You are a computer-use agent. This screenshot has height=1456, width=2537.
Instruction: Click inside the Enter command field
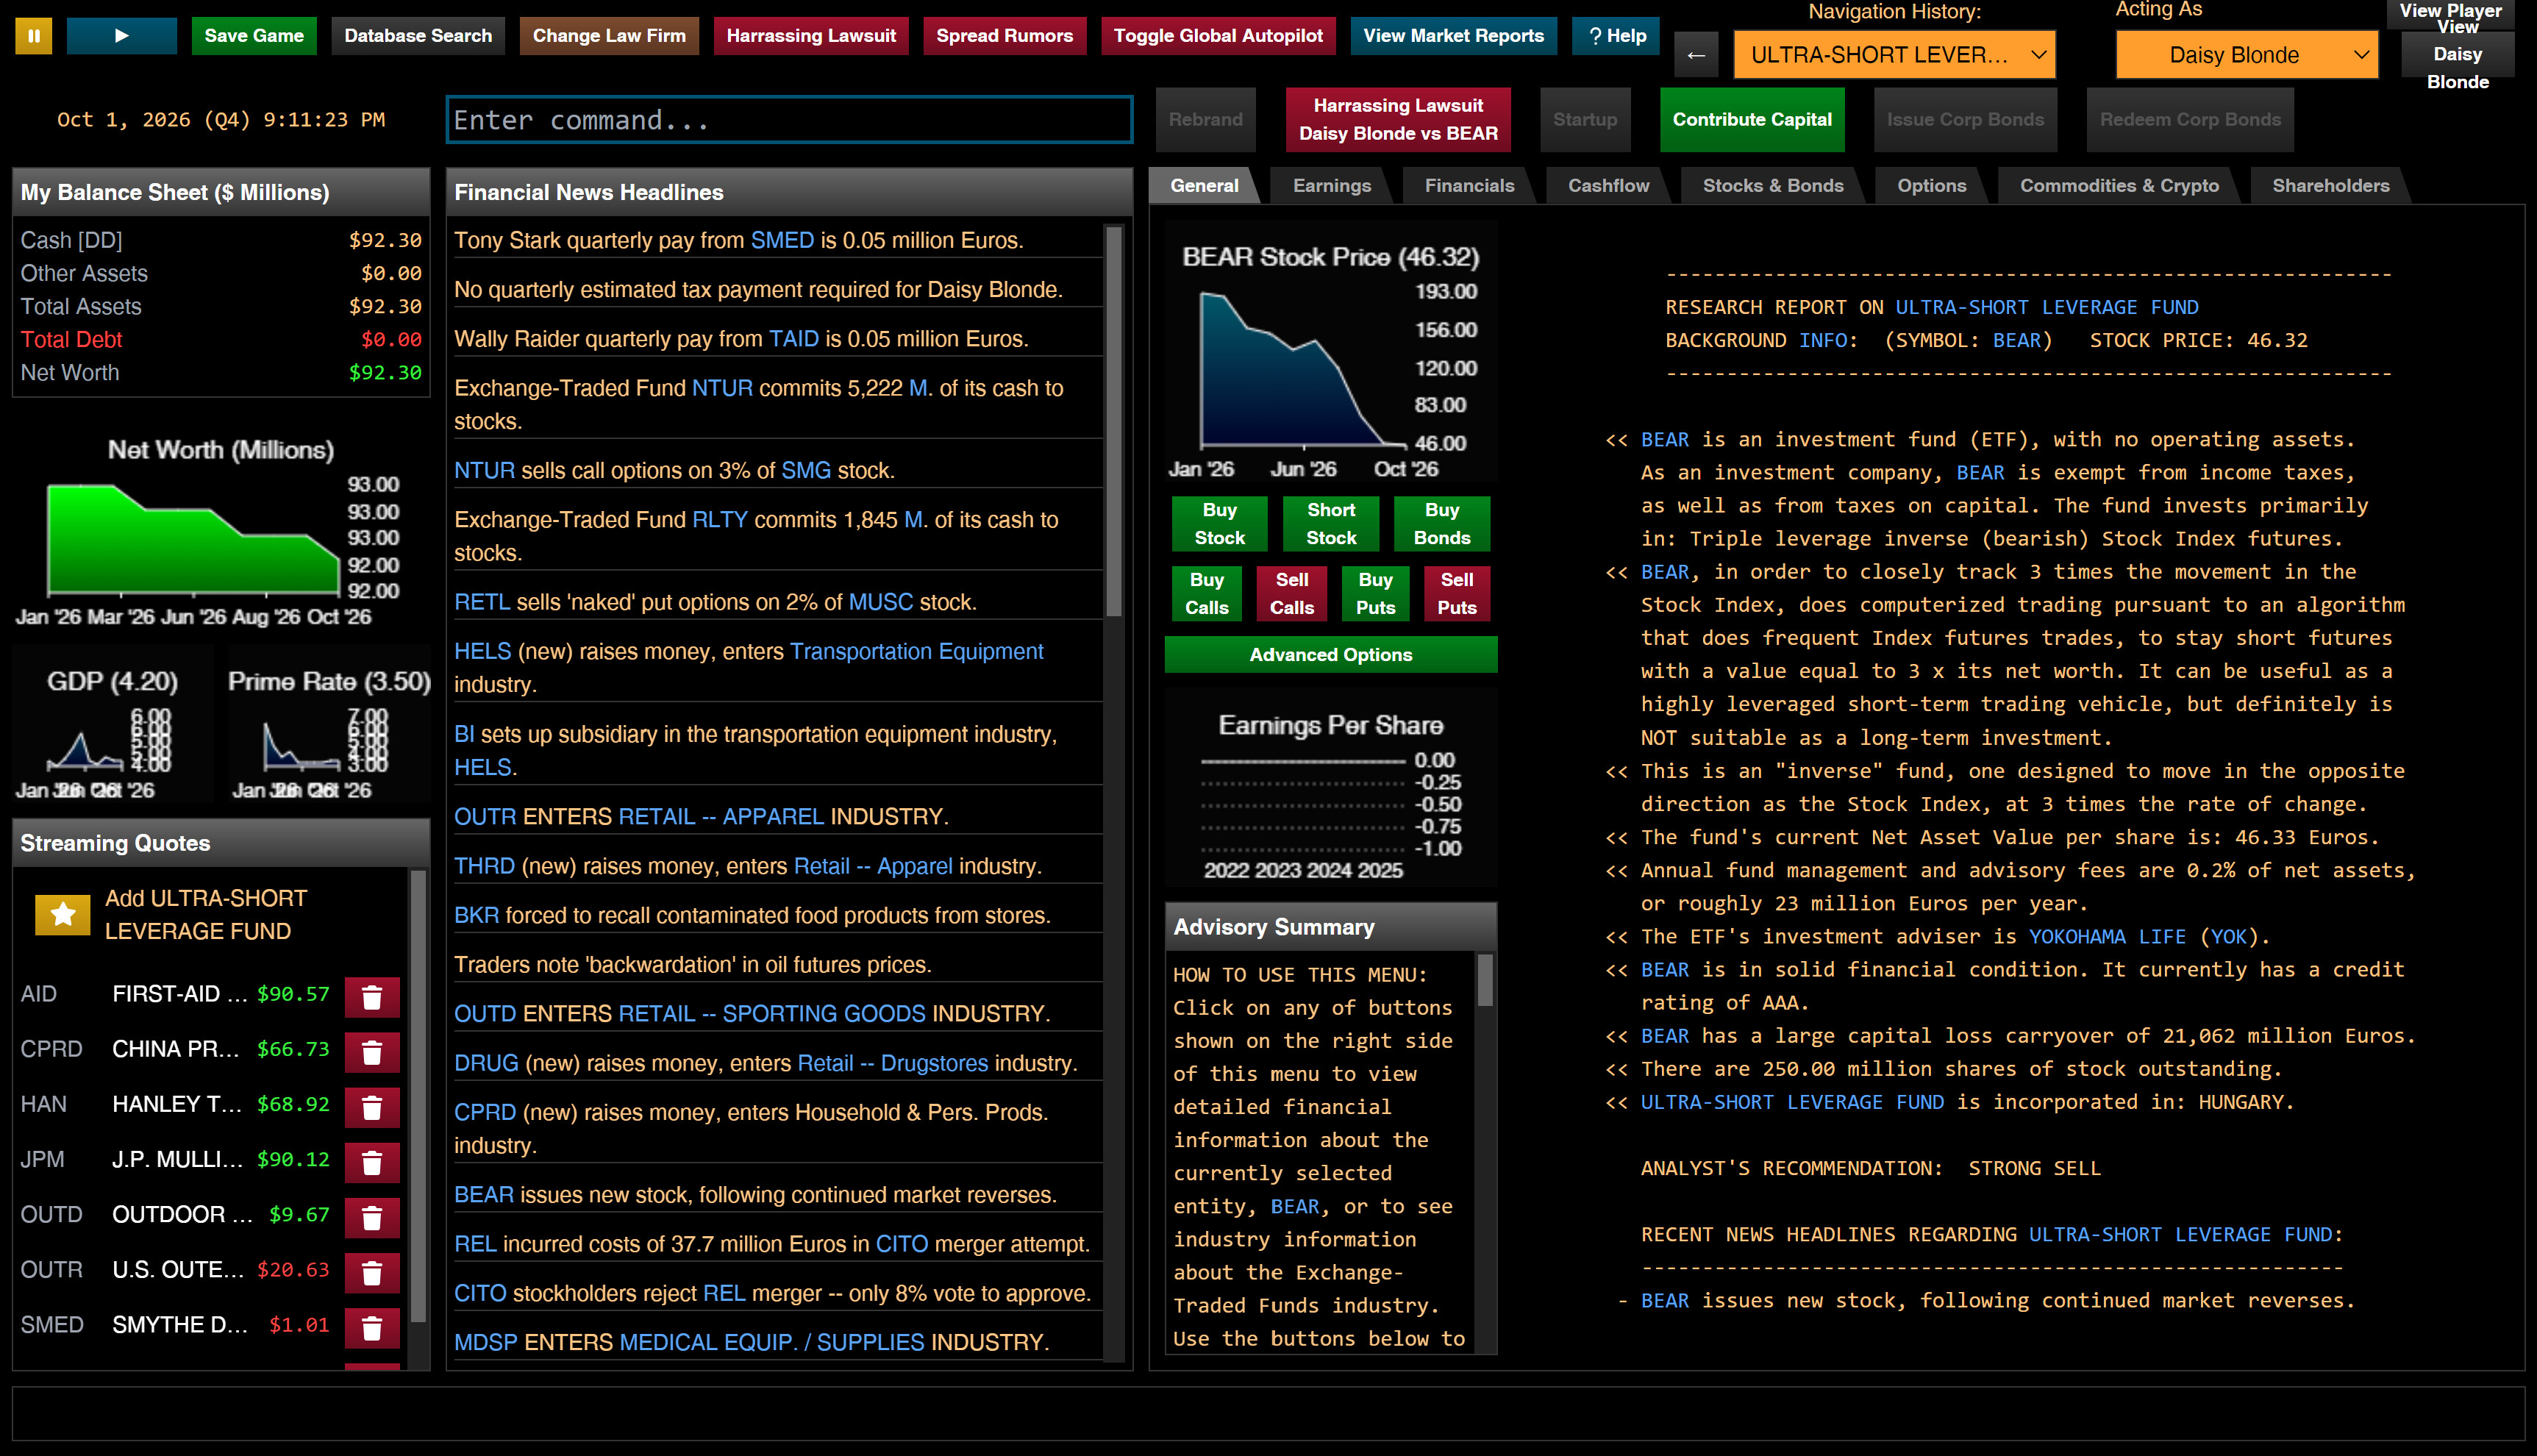[x=789, y=119]
